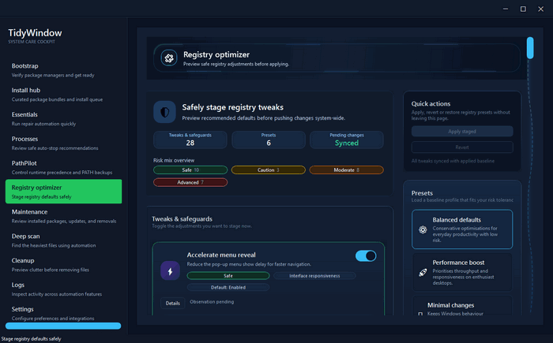Click the All tweaks synced with applied baseline text

click(x=453, y=161)
